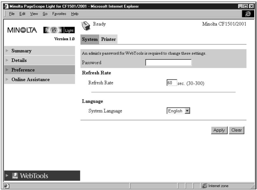Screen dimensions: 257x190
Task: Open the Favorites menu
Action: click(59, 14)
